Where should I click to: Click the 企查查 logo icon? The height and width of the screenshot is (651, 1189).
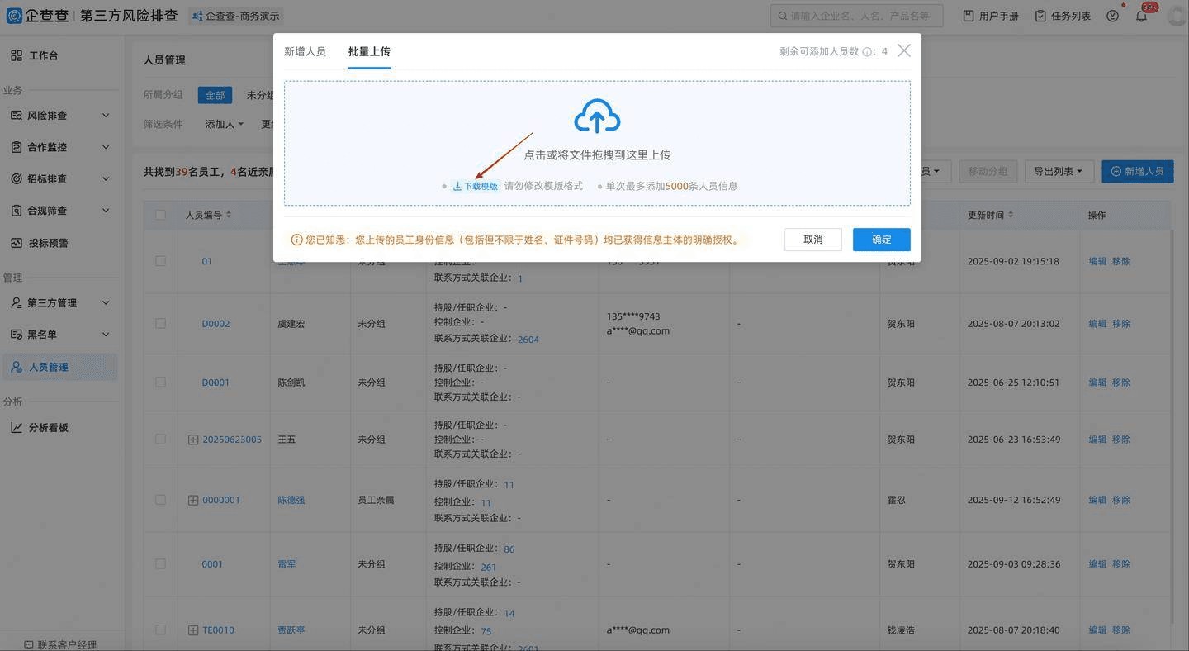[14, 16]
